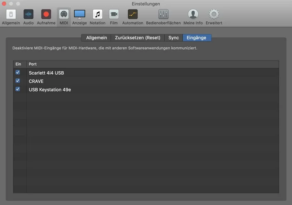Switch to the Zurücksetzen (Reset) tab
This screenshot has width=292, height=205.
tap(138, 38)
